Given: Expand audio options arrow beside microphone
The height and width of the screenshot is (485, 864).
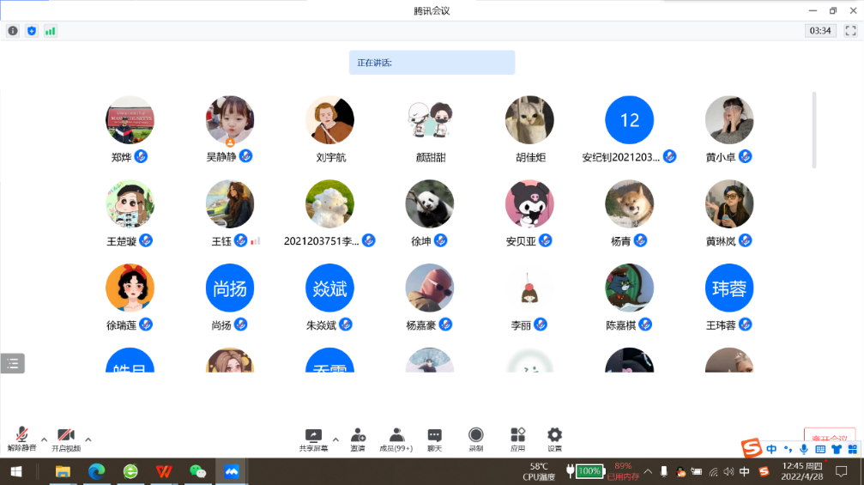Looking at the screenshot, I should coord(45,440).
